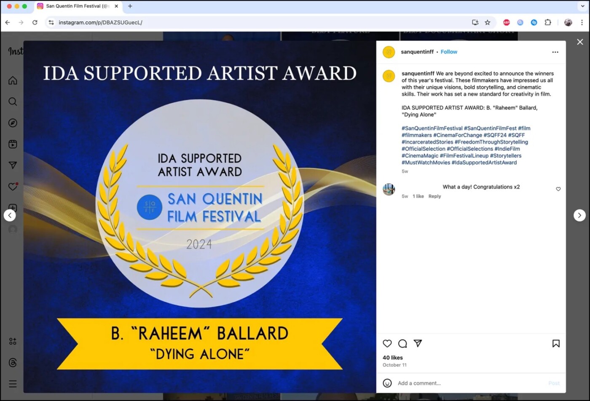The width and height of the screenshot is (590, 401).
Task: Open Explore compass in sidebar
Action: click(x=13, y=123)
